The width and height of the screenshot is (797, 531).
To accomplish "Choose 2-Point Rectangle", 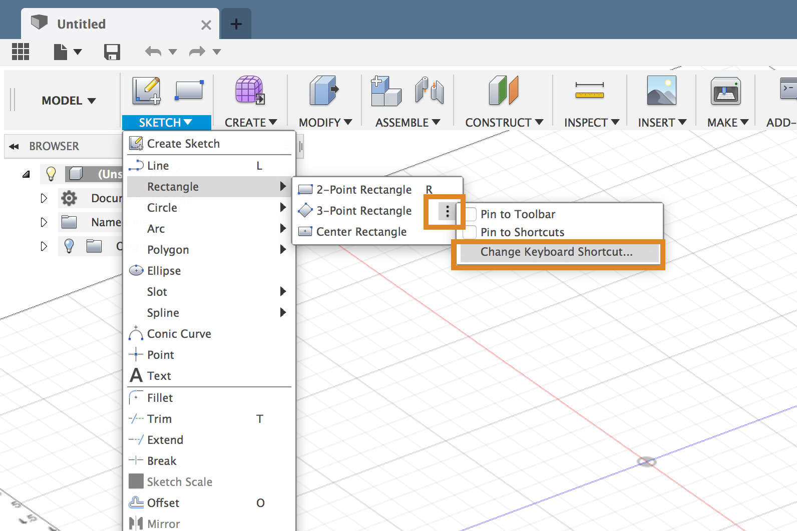I will (x=377, y=190).
